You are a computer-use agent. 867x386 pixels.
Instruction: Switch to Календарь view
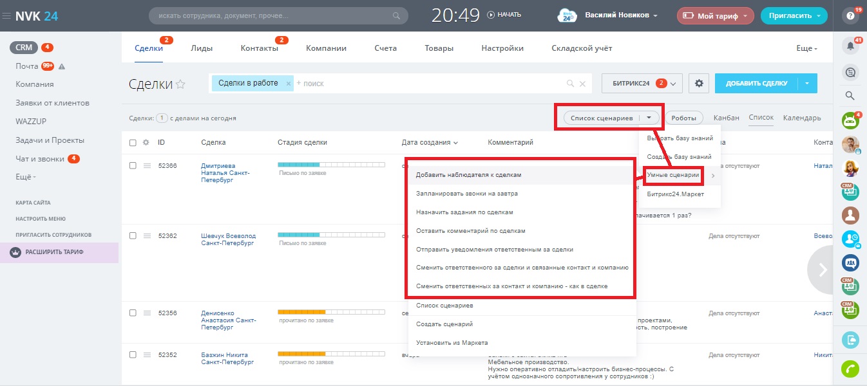point(802,118)
